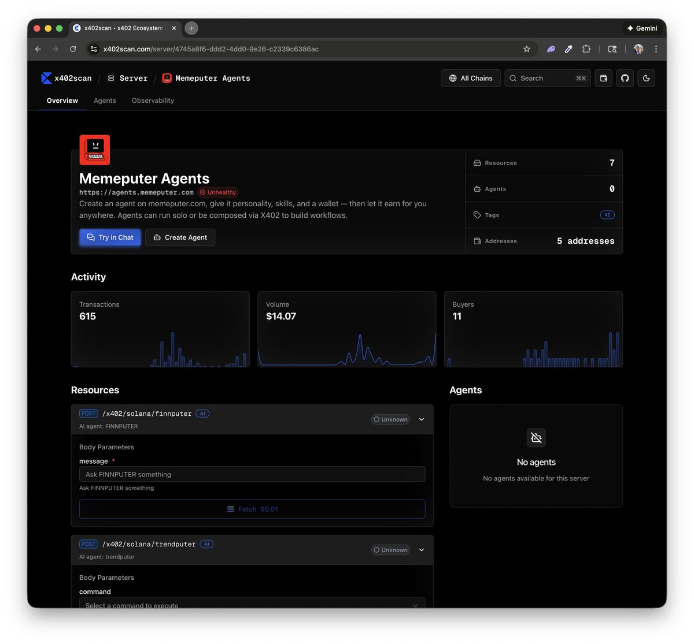Viewport: 694px width, 644px height.
Task: Click the Create Agent button
Action: pos(180,237)
